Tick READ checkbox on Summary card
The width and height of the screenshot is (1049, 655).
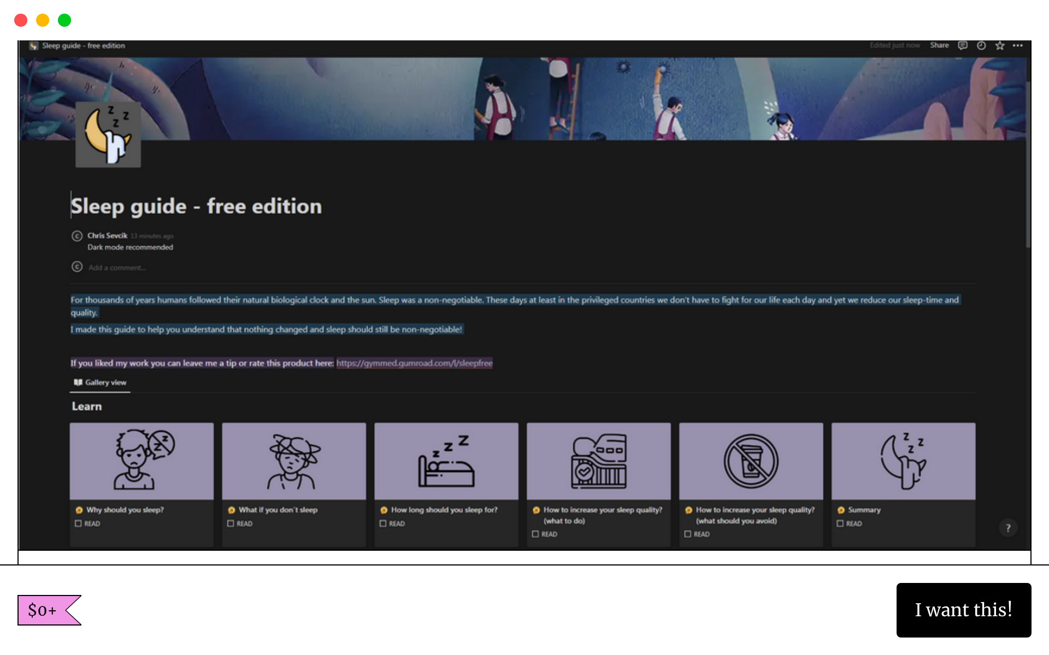click(x=840, y=523)
